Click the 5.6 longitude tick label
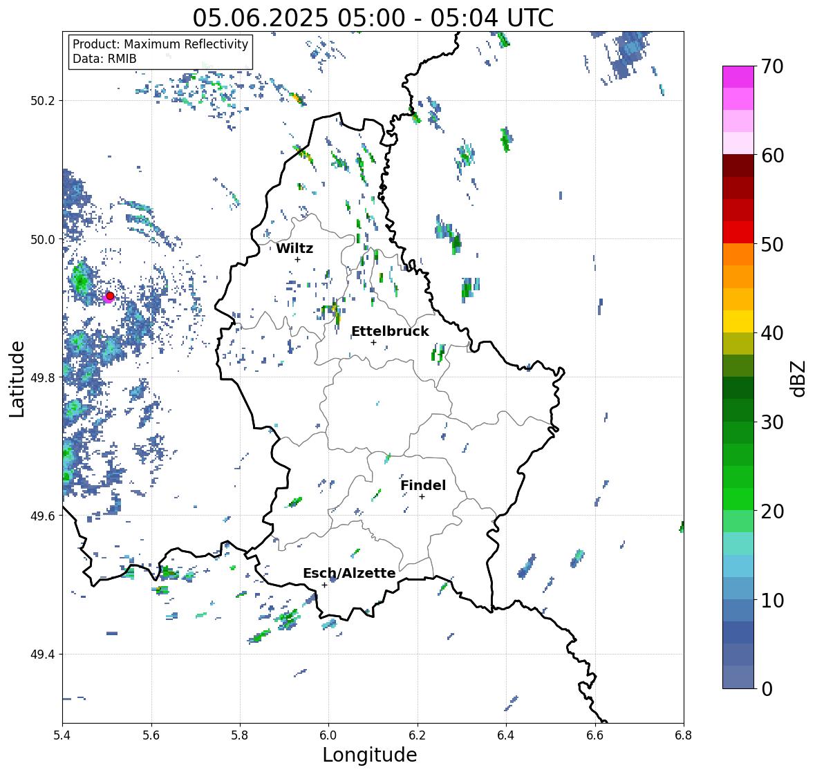The height and width of the screenshot is (772, 815). click(x=151, y=735)
